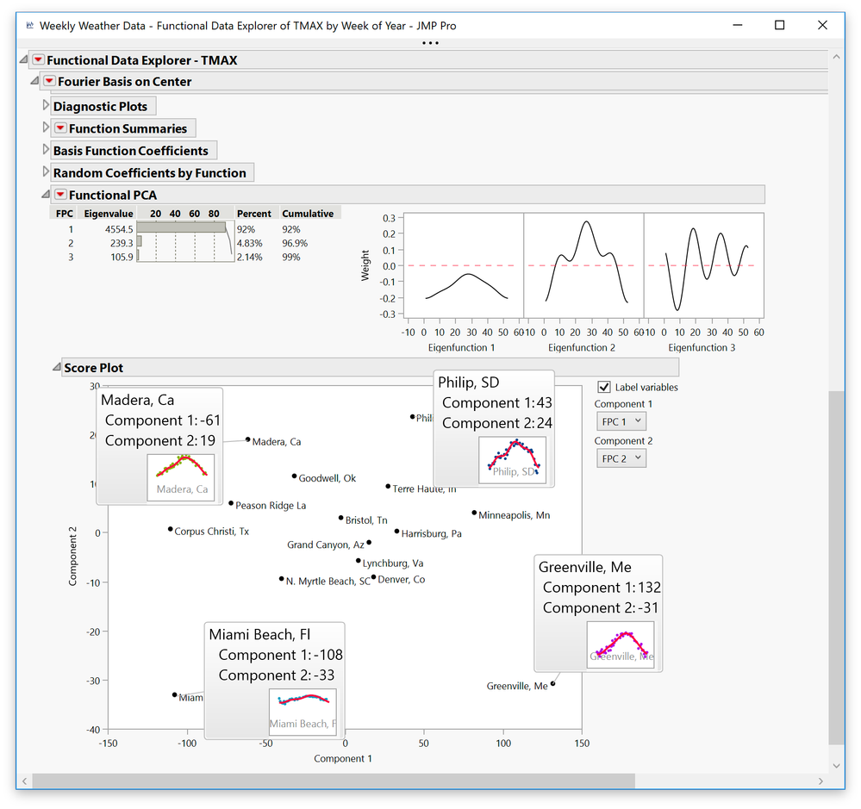Image resolution: width=861 pixels, height=809 pixels.
Task: Select the Madera, Ca data point
Action: coord(248,439)
